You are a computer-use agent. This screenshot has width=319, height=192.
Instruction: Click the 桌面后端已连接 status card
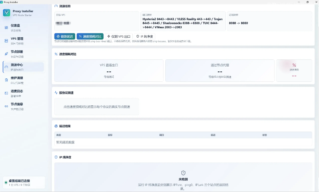(x=24, y=182)
